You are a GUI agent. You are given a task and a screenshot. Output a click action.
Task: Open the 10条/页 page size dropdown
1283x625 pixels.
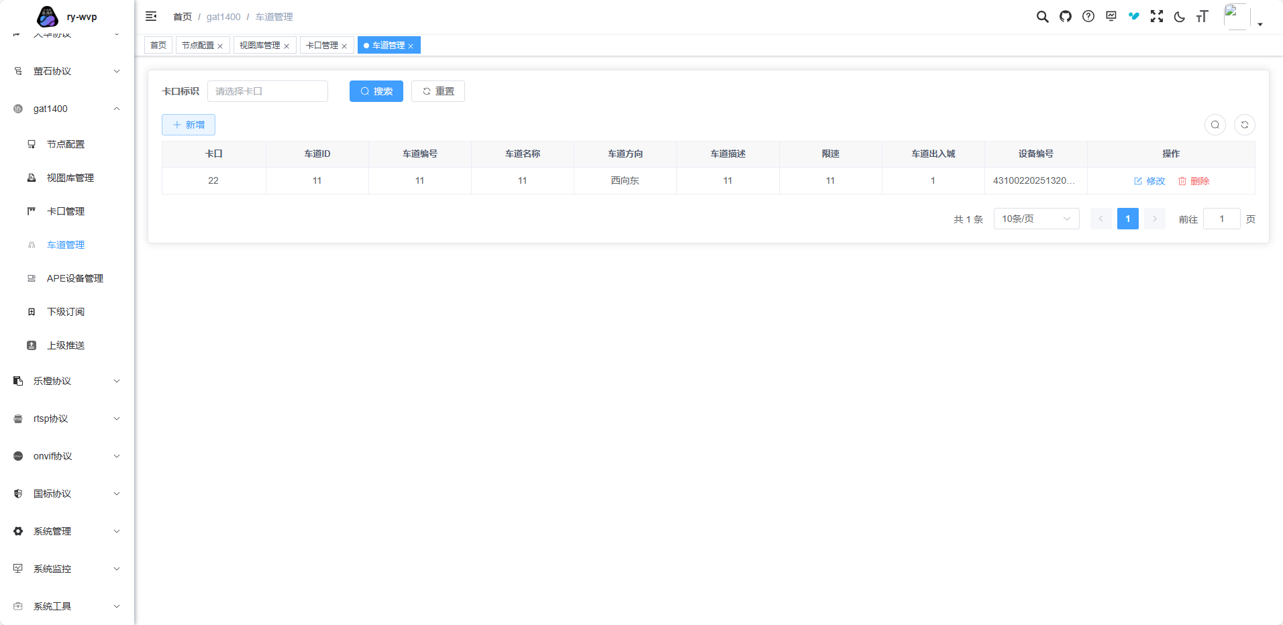pos(1035,219)
